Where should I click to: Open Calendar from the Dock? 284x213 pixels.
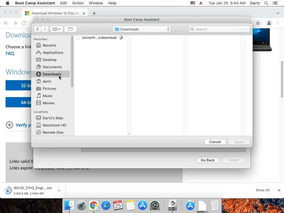(x=118, y=205)
